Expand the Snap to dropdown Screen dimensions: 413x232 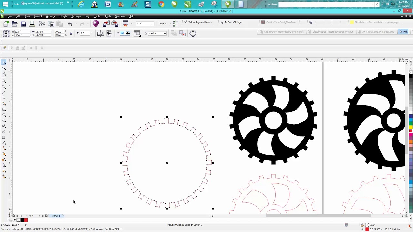coord(169,24)
